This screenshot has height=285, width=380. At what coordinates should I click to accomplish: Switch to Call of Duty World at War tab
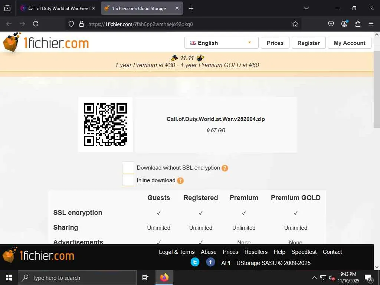click(x=58, y=8)
